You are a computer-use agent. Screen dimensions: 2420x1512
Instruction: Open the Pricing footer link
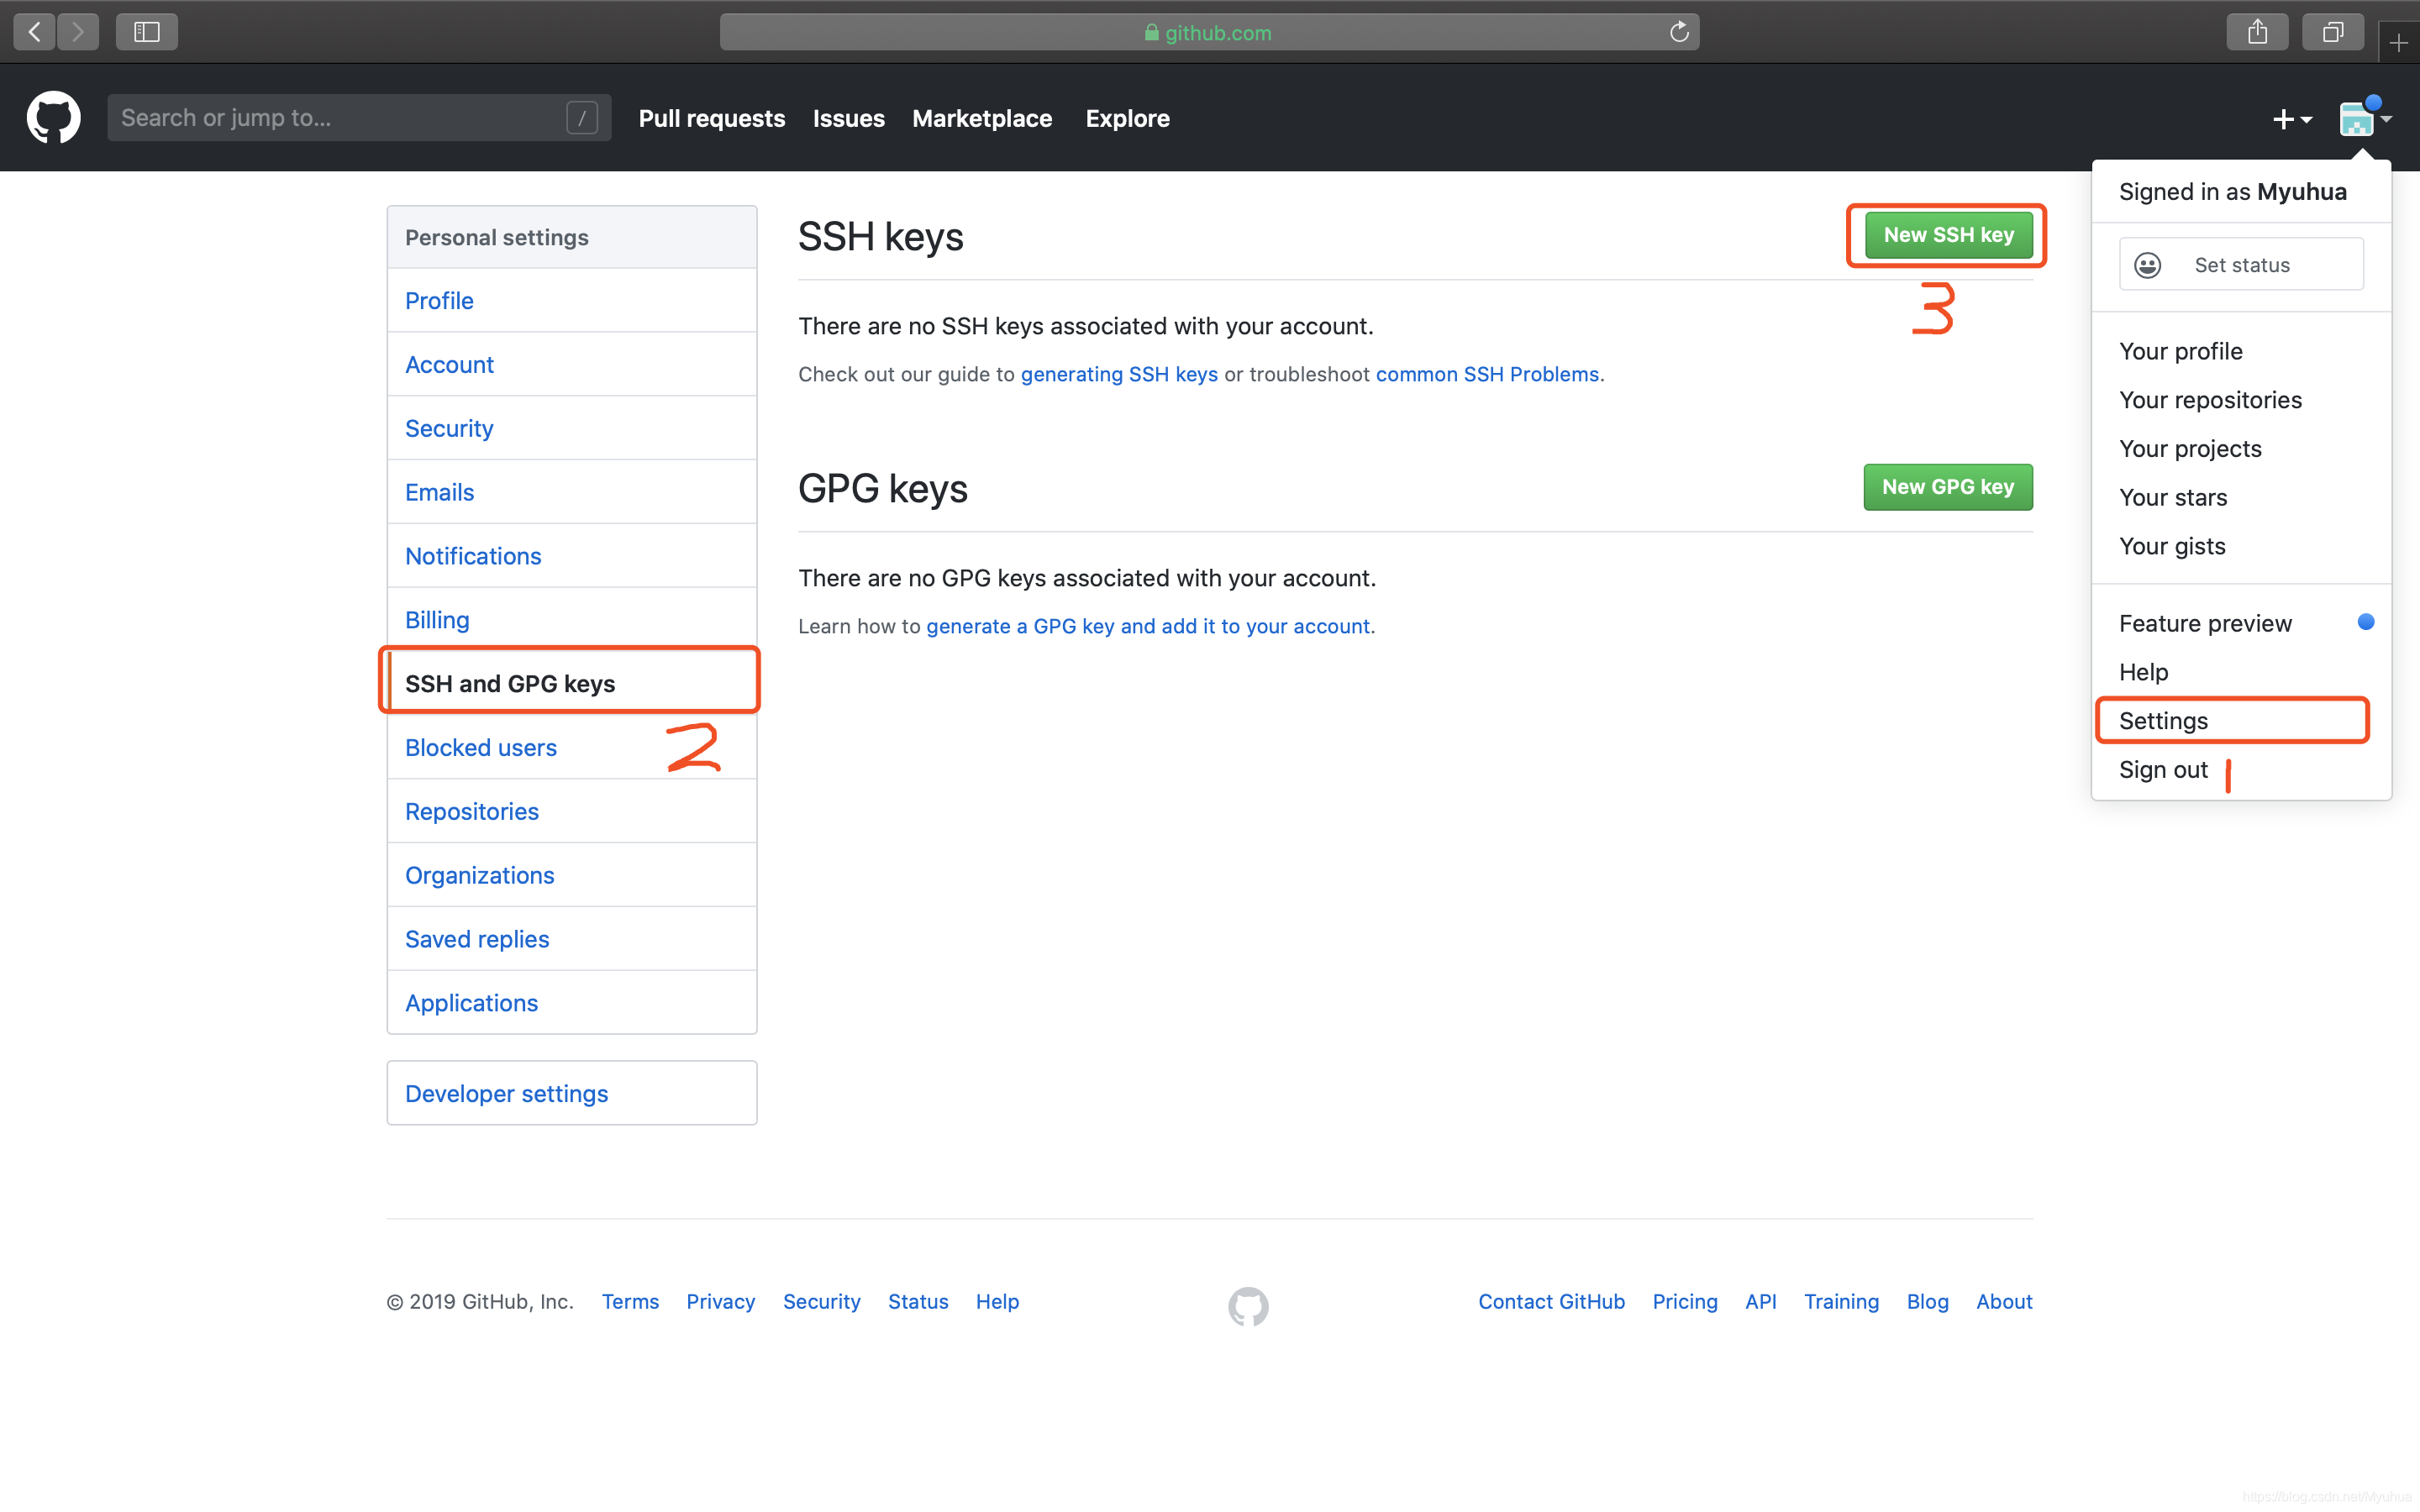[x=1685, y=1301]
